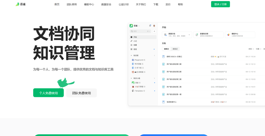The width and height of the screenshot is (265, 136).
Task: Click the plus button beside the search box
Action: [154, 31]
